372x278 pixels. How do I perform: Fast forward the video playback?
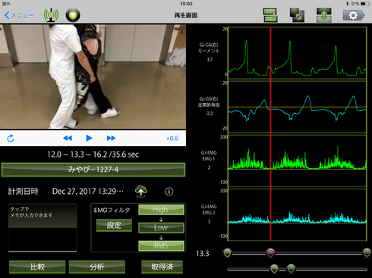pyautogui.click(x=111, y=138)
